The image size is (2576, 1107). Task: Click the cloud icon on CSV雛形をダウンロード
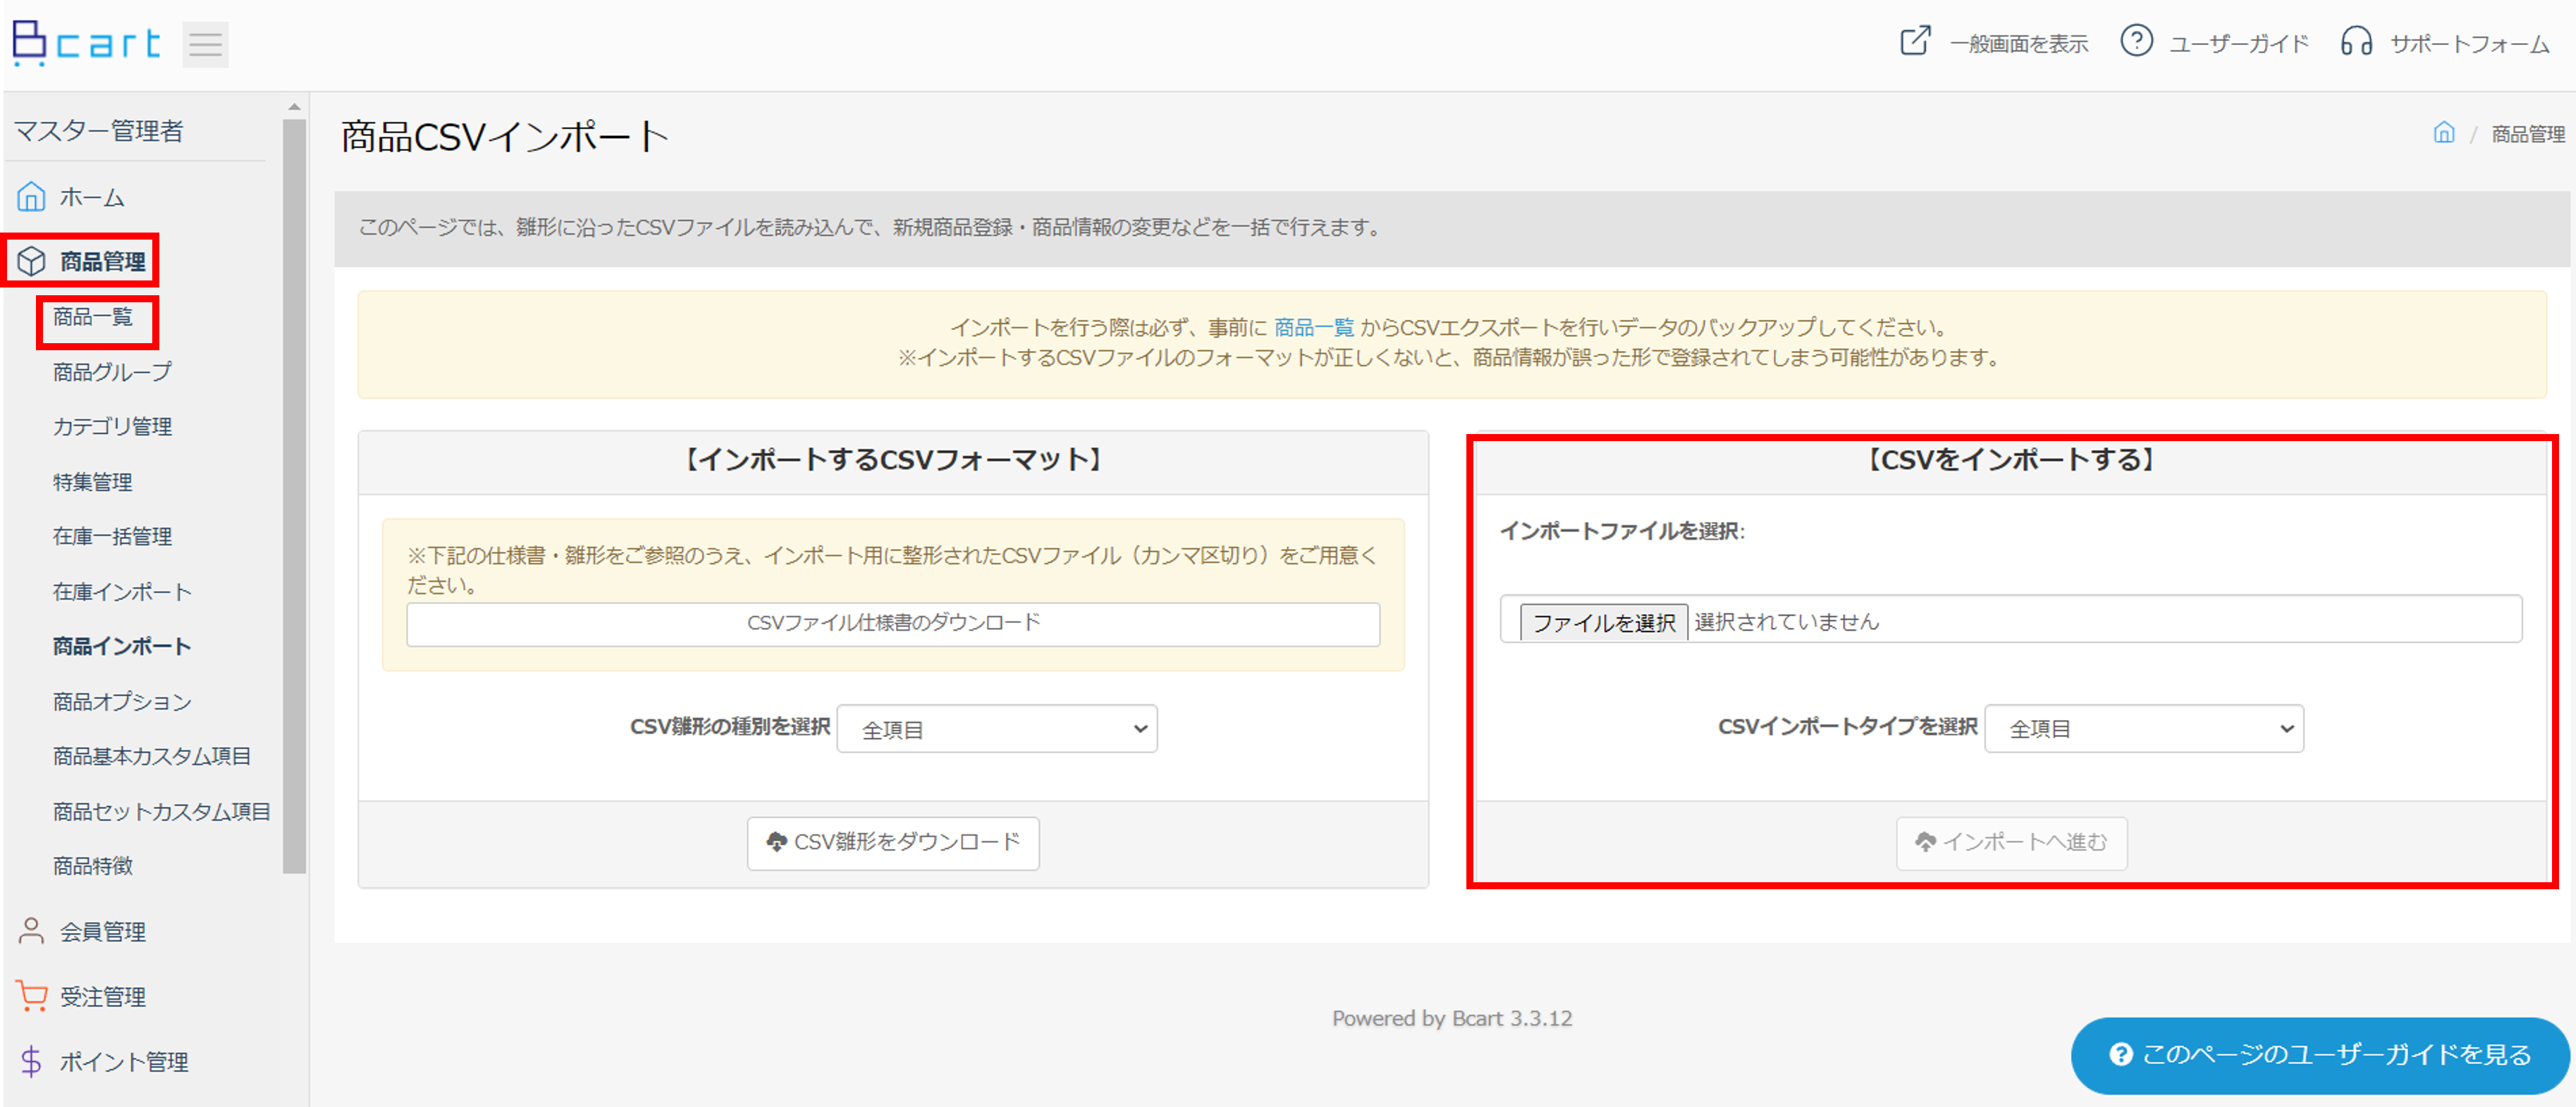[776, 842]
